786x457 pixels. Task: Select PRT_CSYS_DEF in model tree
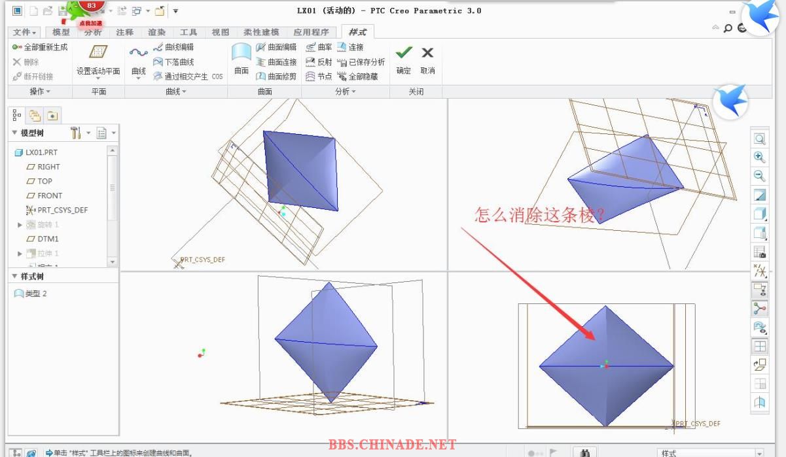(56, 210)
